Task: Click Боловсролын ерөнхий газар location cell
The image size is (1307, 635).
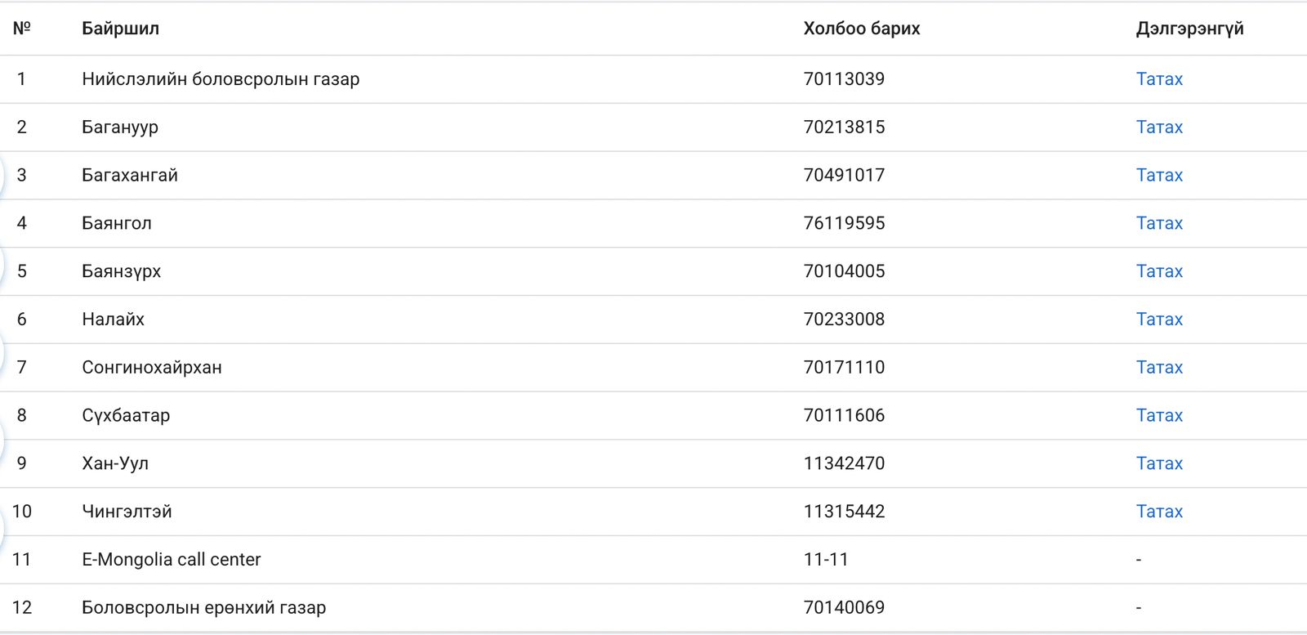Action: 203,608
